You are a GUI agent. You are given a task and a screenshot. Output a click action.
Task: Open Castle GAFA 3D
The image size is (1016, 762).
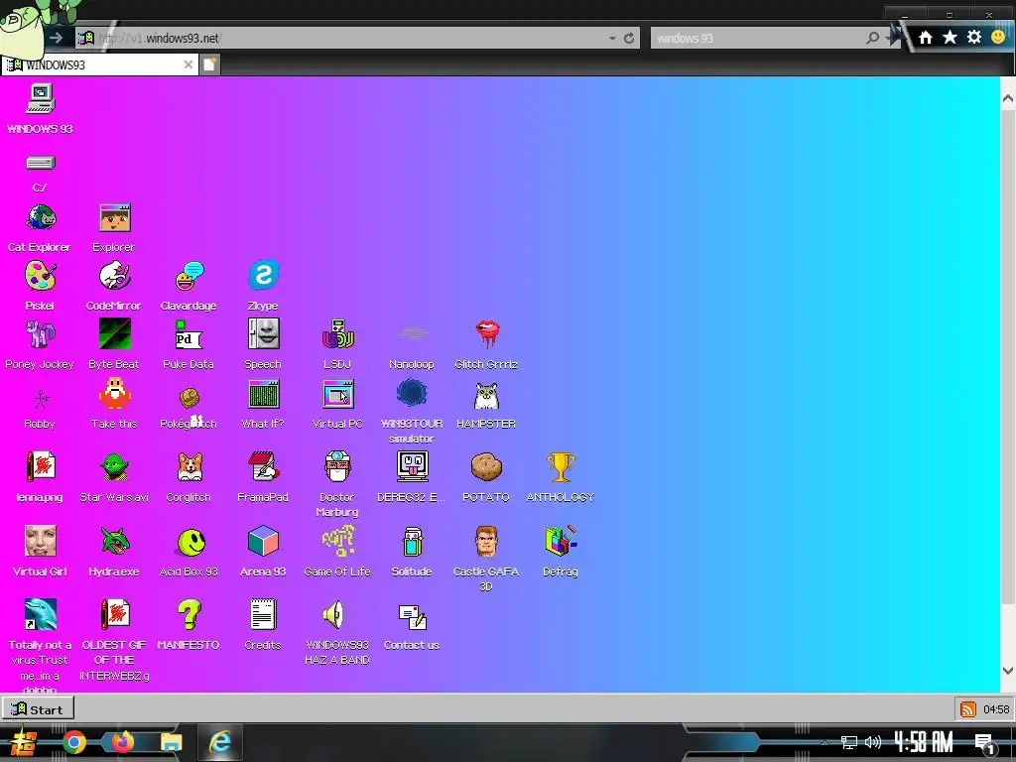486,541
